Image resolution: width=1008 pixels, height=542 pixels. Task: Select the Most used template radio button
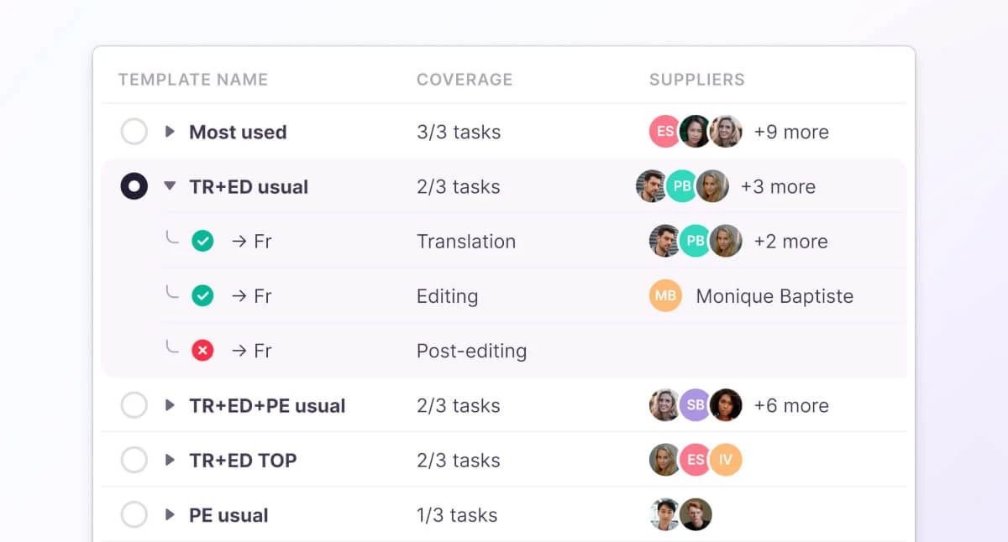[x=134, y=132]
